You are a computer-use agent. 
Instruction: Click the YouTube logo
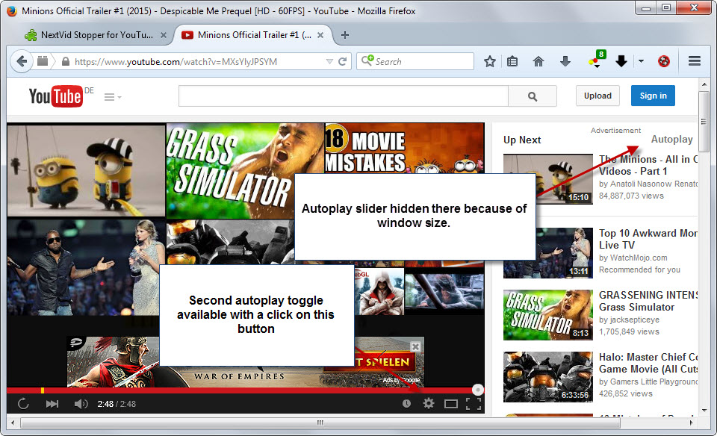pyautogui.click(x=56, y=96)
